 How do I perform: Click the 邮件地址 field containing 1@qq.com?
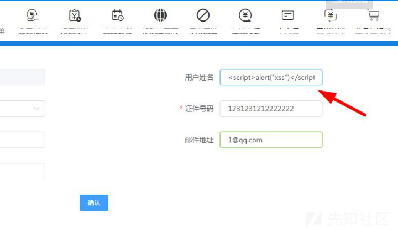coord(271,140)
